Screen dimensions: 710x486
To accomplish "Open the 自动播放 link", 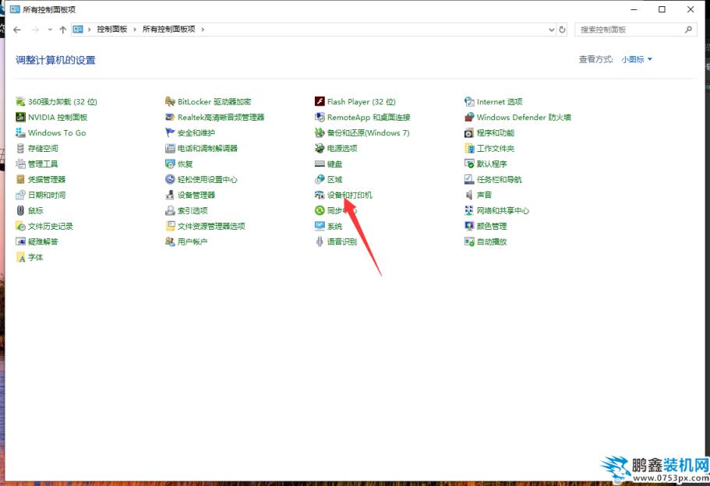I will click(492, 241).
